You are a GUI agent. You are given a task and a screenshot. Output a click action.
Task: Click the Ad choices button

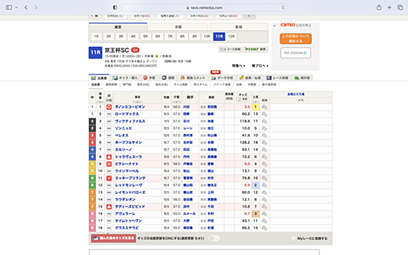pos(296,53)
